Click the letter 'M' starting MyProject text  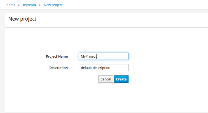click(83, 56)
